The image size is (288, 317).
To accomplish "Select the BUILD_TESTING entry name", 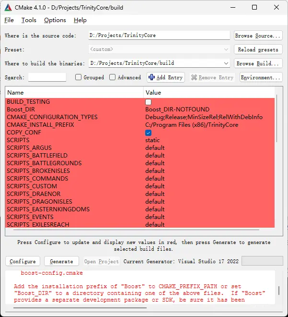I will point(28,102).
